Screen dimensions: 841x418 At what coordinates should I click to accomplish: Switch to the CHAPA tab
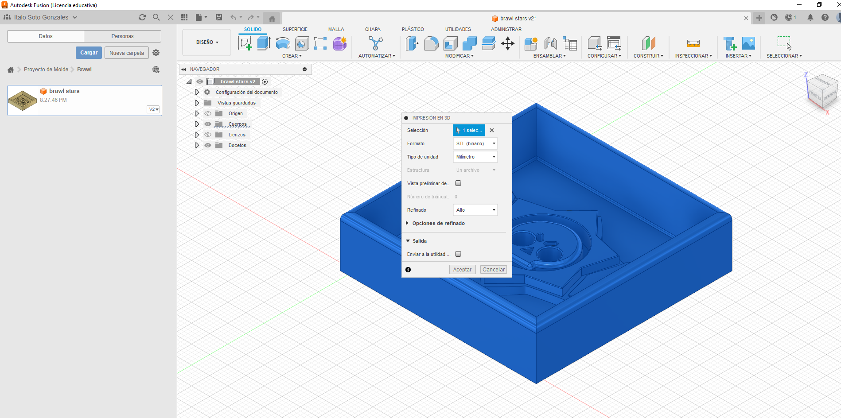click(373, 29)
